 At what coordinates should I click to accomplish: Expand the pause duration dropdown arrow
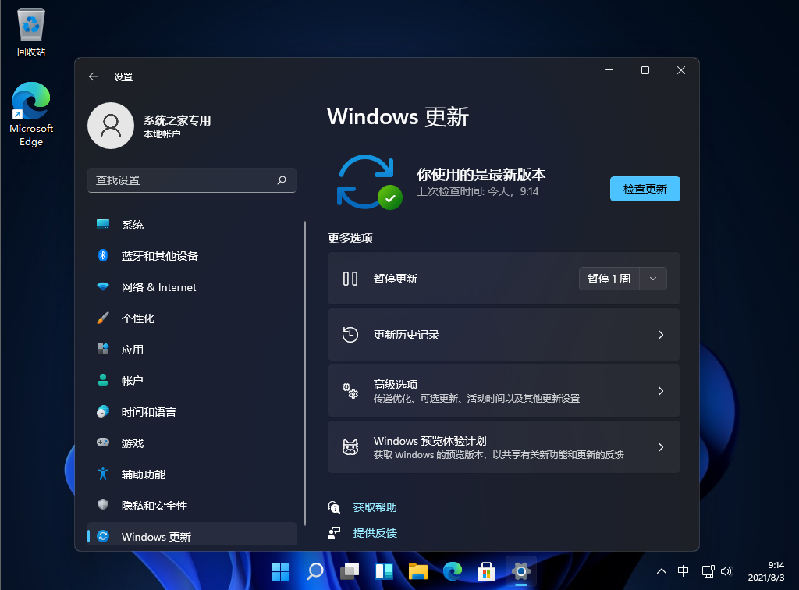[653, 279]
